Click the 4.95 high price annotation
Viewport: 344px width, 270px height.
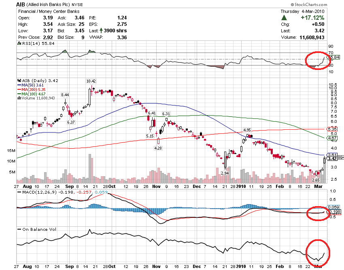(x=247, y=130)
